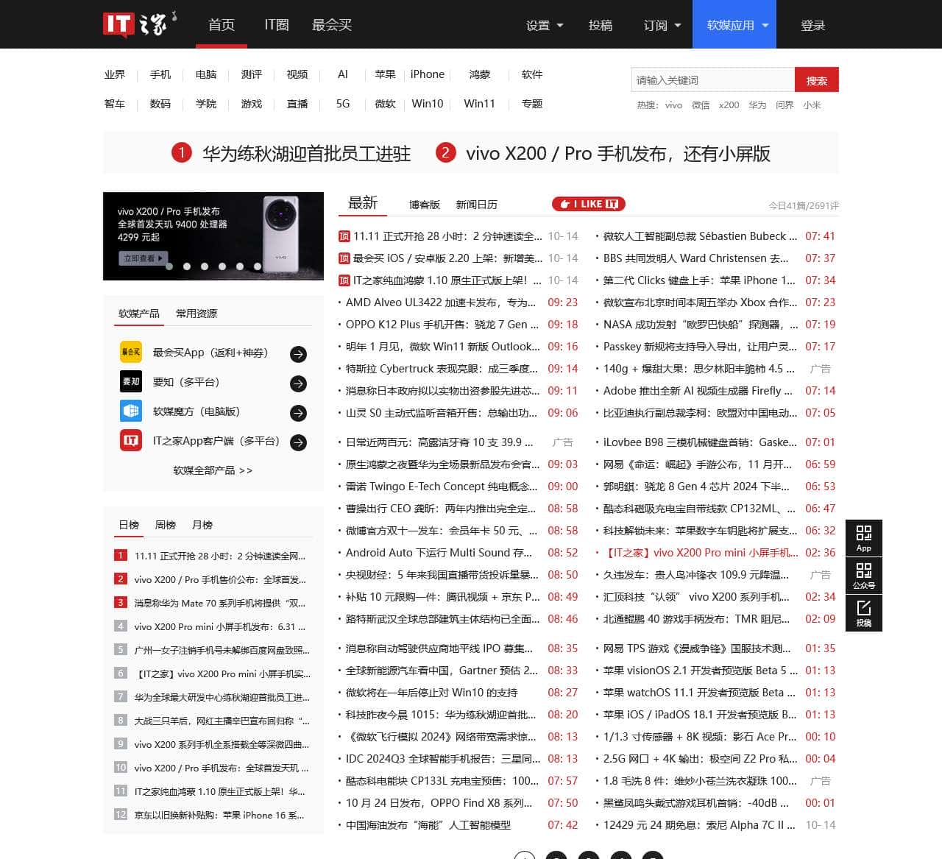The image size is (942, 859).
Task: Expand the 订阅 dropdown menu
Action: pyautogui.click(x=662, y=25)
